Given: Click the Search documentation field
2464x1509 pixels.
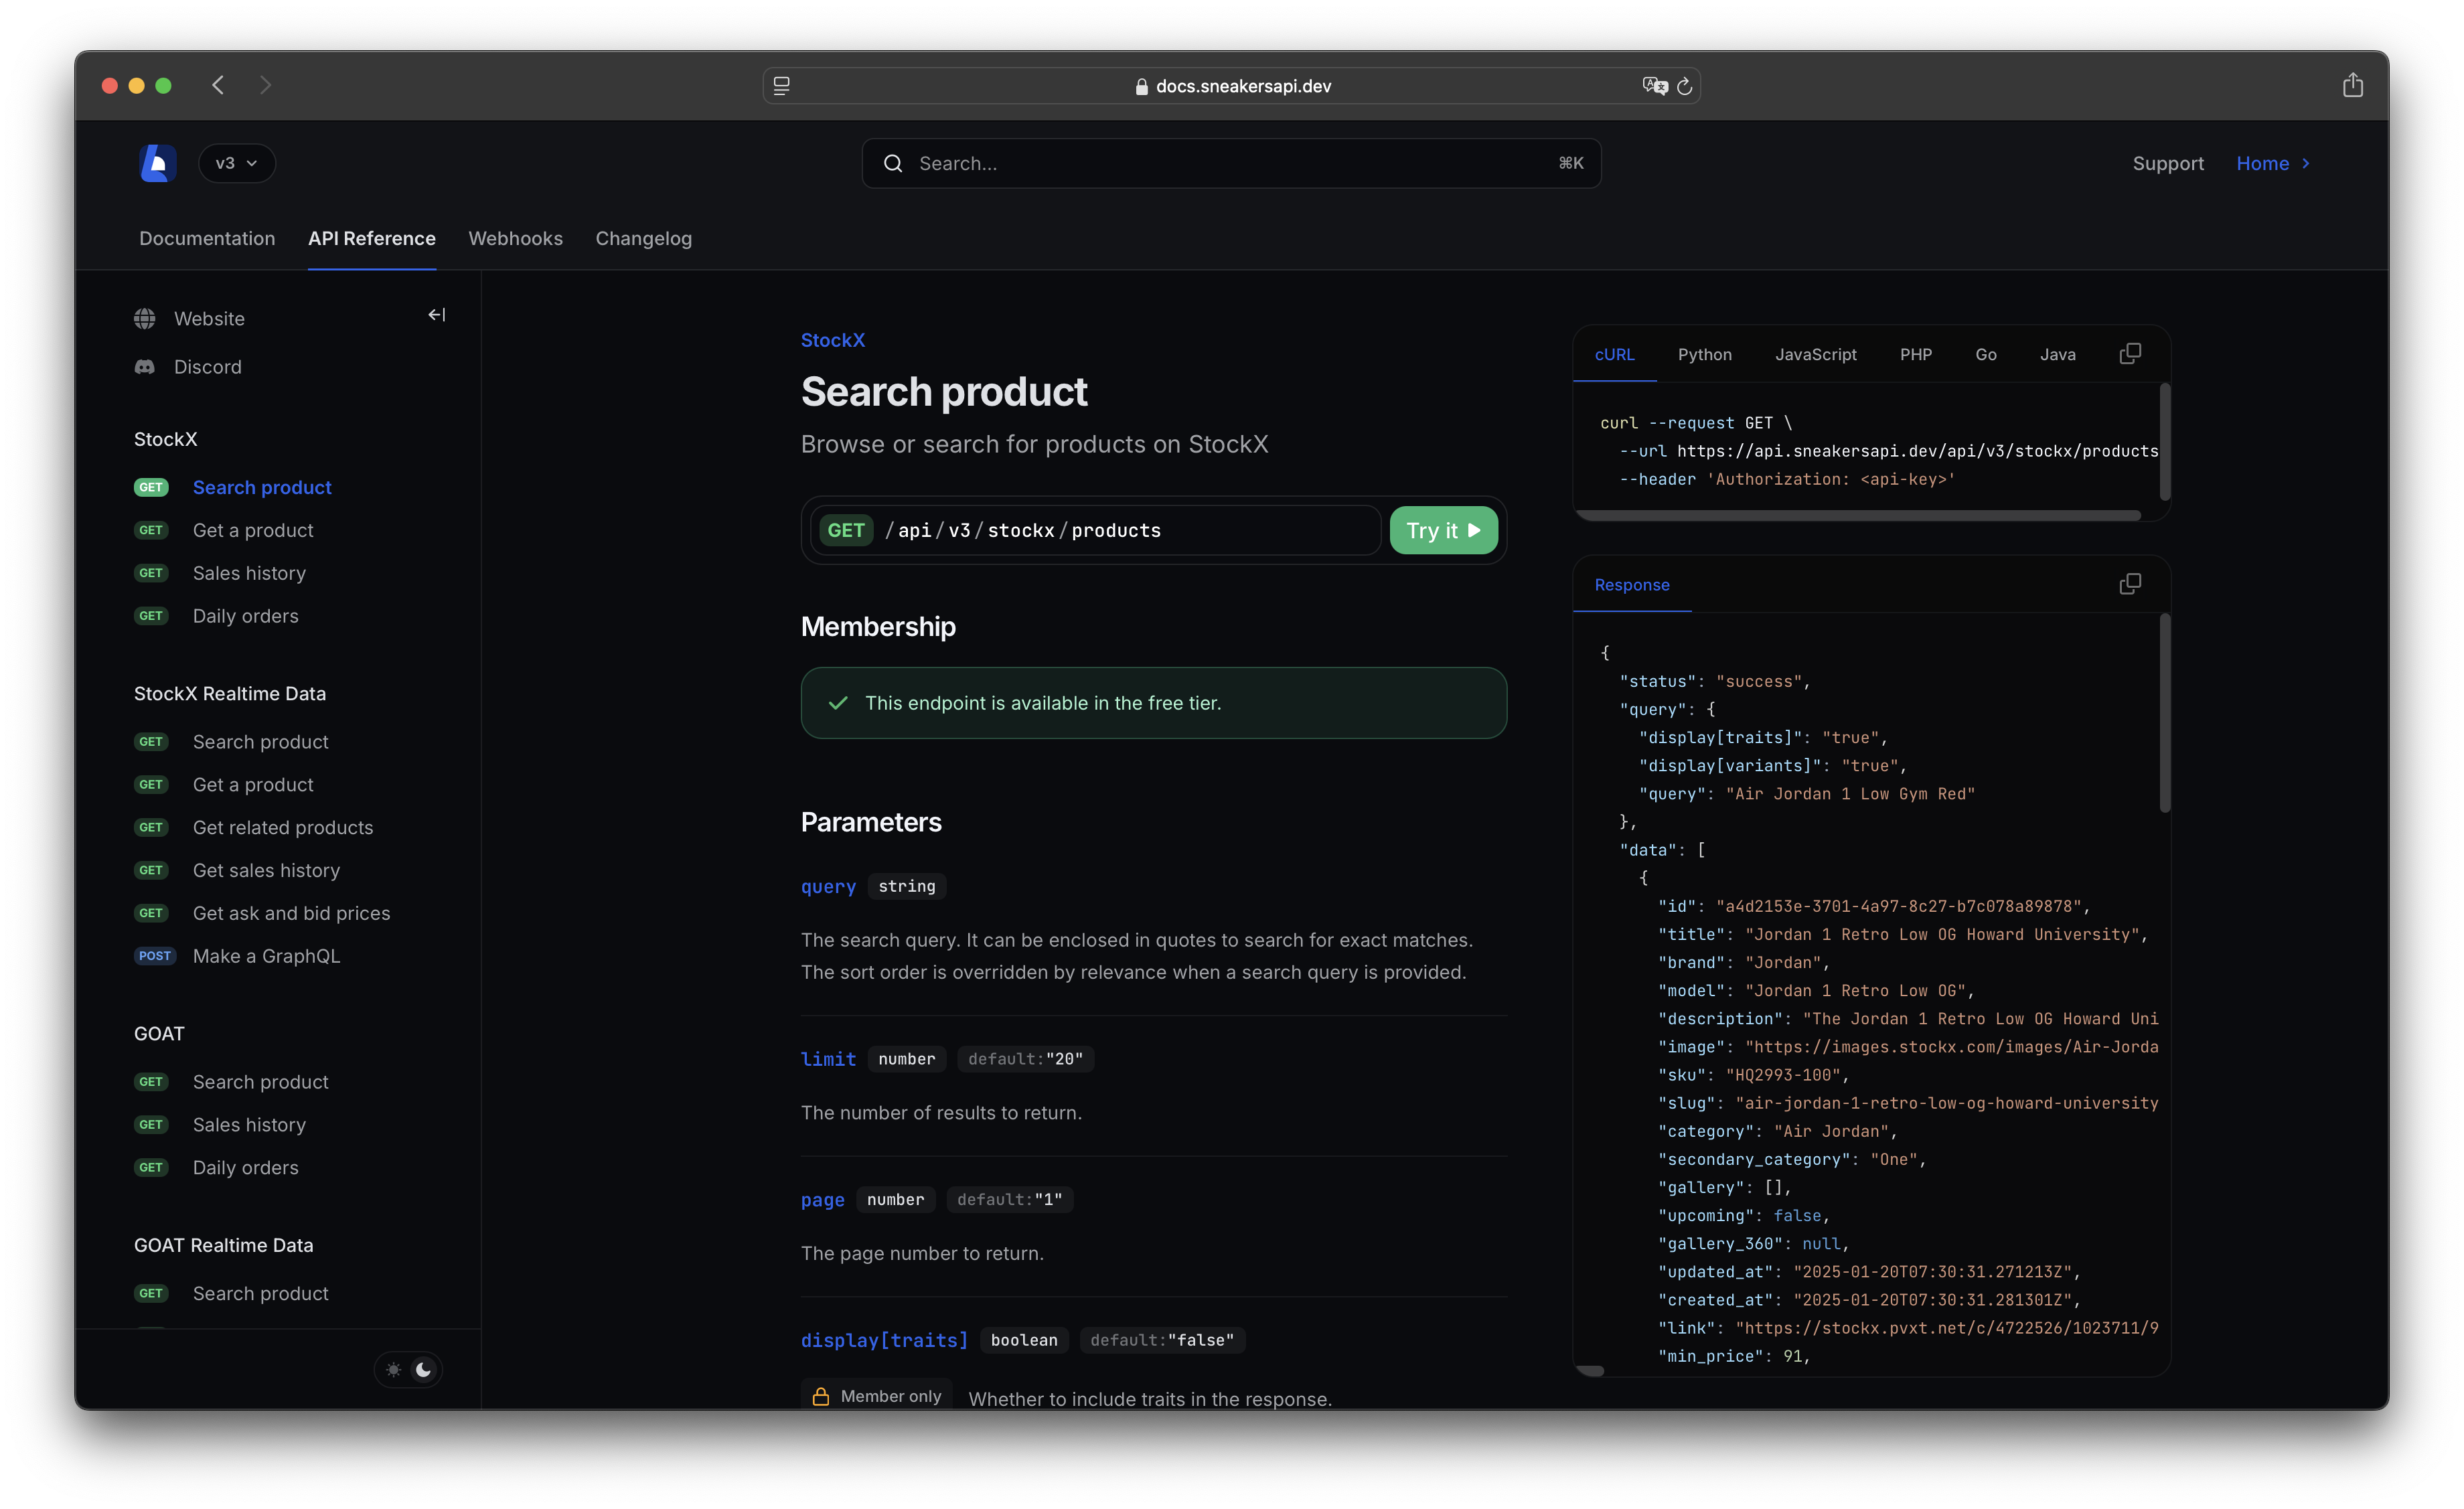Looking at the screenshot, I should (1231, 163).
